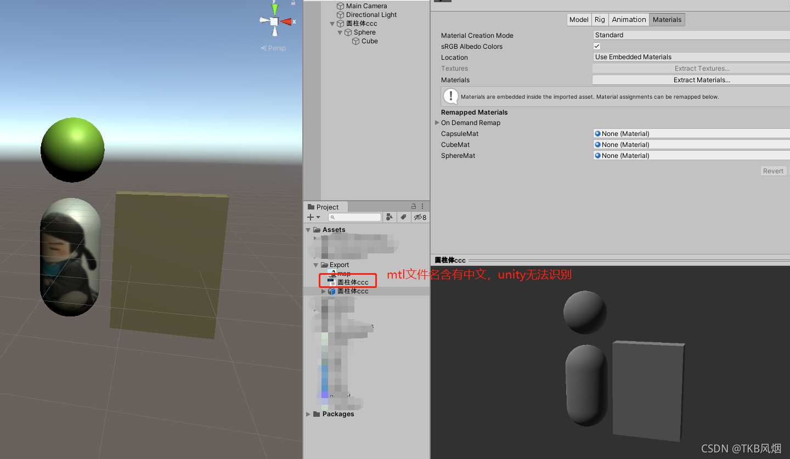Click the material icon in the SphereMat field
The width and height of the screenshot is (790, 459).
(598, 155)
